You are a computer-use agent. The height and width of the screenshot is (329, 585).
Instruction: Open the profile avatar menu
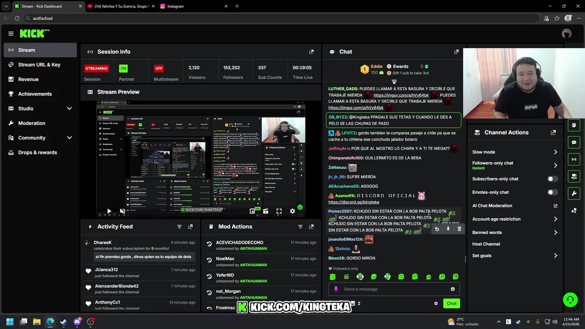[x=567, y=33]
